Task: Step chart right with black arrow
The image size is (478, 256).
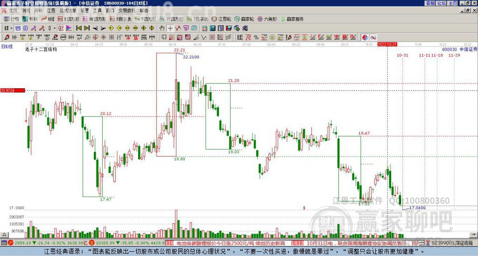Action: (x=103, y=28)
